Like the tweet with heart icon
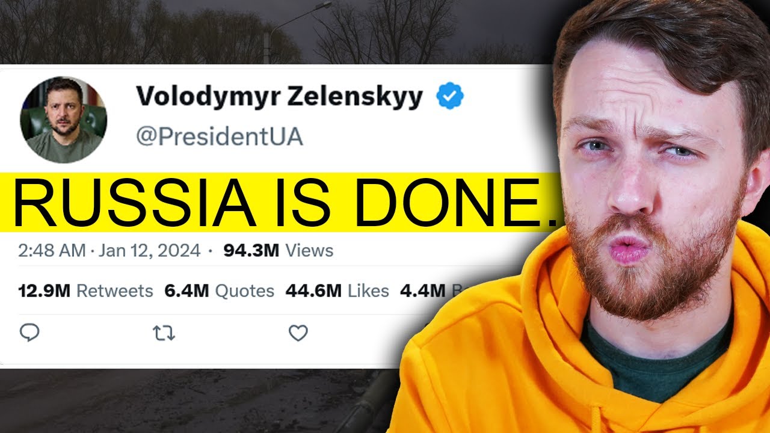770x433 pixels. click(298, 333)
